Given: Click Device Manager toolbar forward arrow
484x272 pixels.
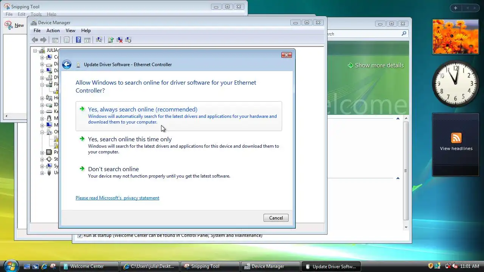Looking at the screenshot, I should pos(43,40).
